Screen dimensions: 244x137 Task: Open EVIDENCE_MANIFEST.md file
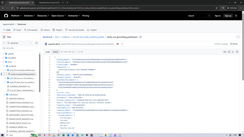tap(20, 86)
